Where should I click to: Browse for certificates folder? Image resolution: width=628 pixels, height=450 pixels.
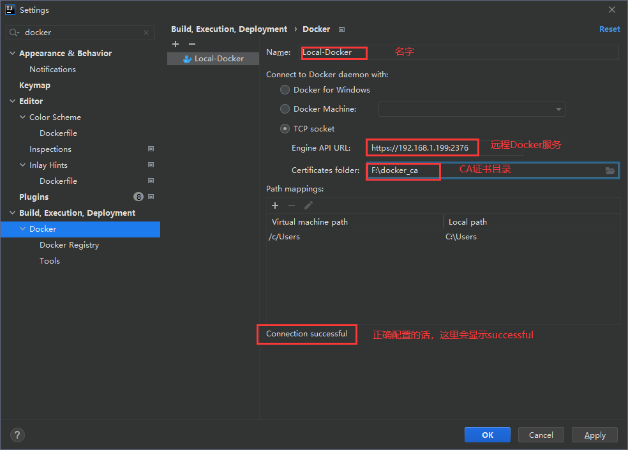[609, 170]
